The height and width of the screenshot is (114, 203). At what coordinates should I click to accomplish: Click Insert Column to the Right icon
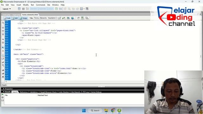(77, 9)
